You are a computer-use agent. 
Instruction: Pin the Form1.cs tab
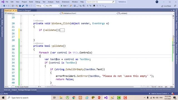(x=13, y=11)
